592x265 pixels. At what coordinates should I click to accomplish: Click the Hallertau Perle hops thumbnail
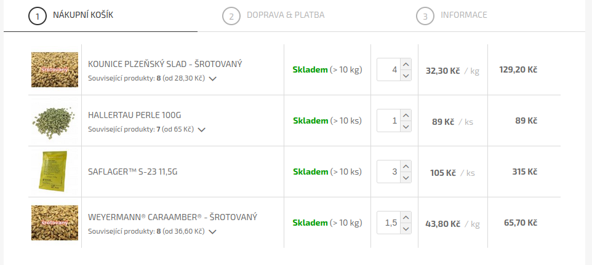click(55, 121)
